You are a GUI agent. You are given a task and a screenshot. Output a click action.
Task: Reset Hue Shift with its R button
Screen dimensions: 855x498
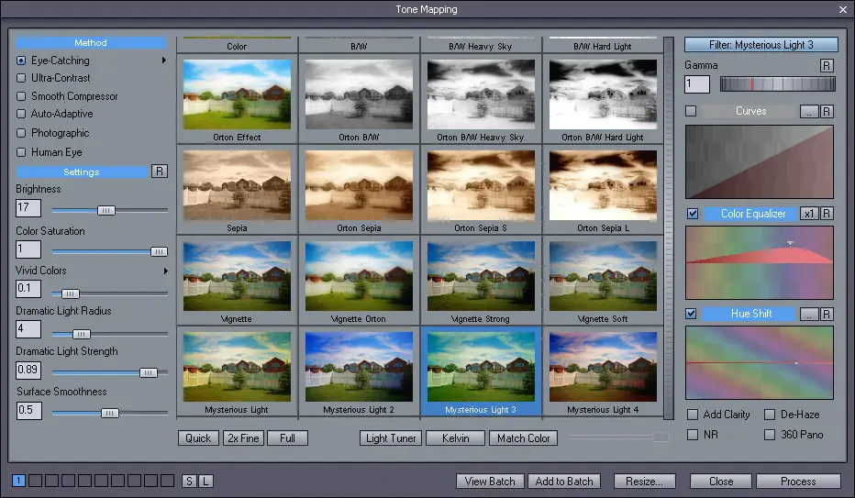827,314
